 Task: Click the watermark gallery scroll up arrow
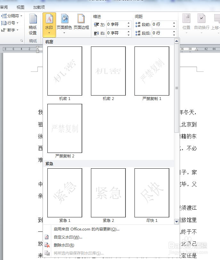tap(176, 41)
